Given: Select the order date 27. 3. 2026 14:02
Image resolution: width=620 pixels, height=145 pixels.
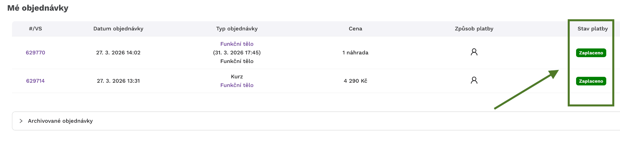Looking at the screenshot, I should pos(118,53).
